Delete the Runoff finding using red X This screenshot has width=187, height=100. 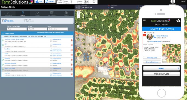[71, 55]
